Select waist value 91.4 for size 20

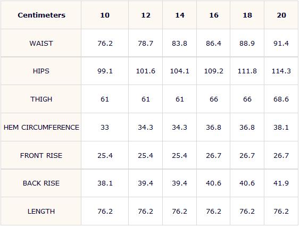coord(281,44)
